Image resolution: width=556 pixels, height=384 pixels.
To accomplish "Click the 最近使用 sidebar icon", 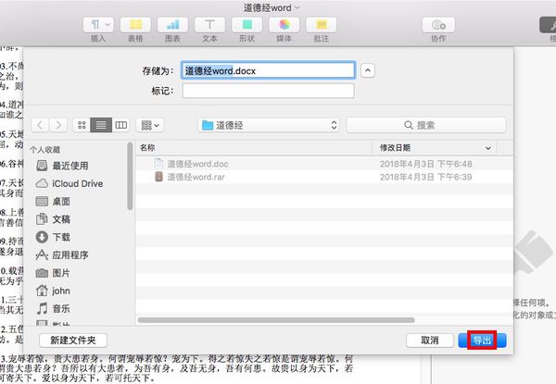I will (x=42, y=166).
